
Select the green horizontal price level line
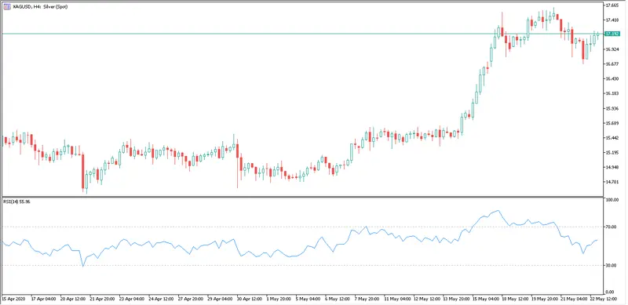[302, 34]
